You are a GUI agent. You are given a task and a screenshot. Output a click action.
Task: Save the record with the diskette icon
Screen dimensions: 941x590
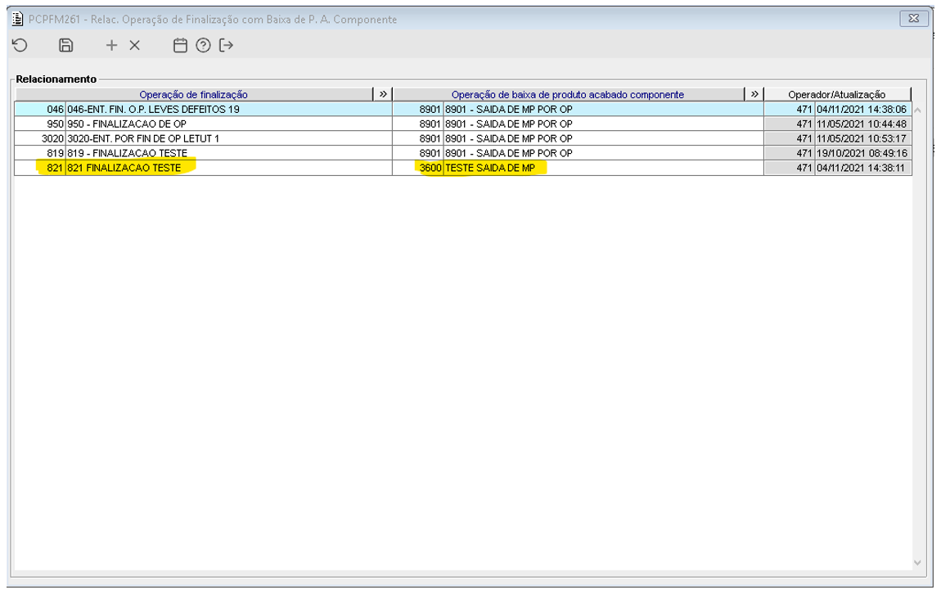pos(66,46)
